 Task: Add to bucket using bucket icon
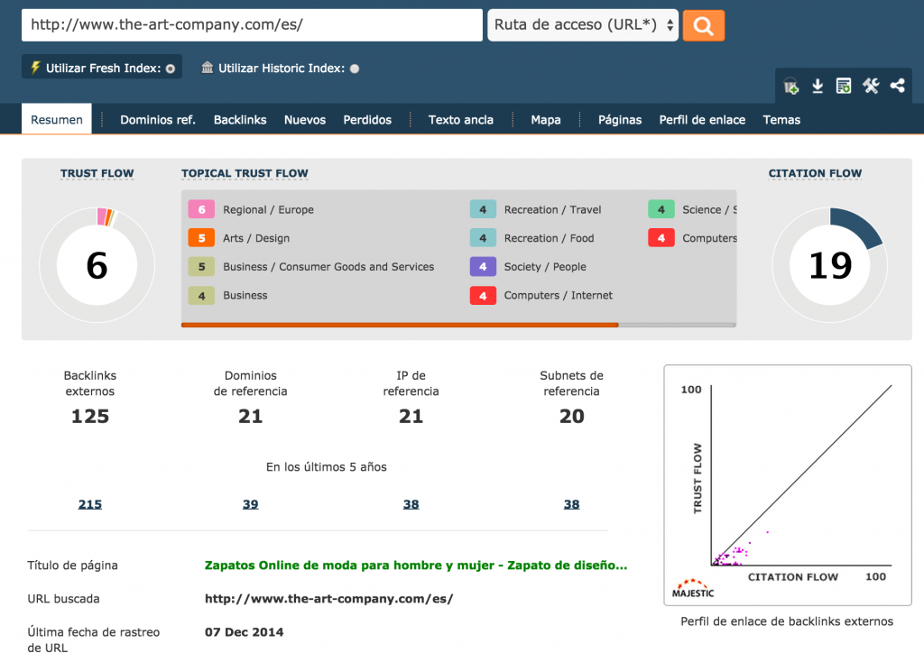(791, 87)
